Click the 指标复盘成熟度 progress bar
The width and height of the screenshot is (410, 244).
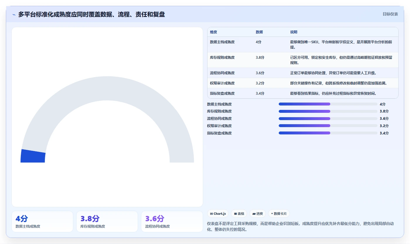pyautogui.click(x=328, y=133)
